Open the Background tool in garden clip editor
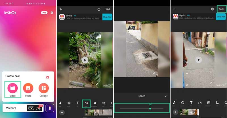Image resolution: width=227 pixels, height=118 pixels. click(95, 104)
